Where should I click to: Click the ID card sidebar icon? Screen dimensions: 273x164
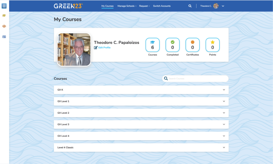pos(4,37)
